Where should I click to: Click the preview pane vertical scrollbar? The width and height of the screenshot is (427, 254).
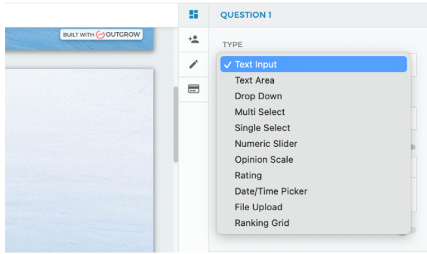(176, 124)
